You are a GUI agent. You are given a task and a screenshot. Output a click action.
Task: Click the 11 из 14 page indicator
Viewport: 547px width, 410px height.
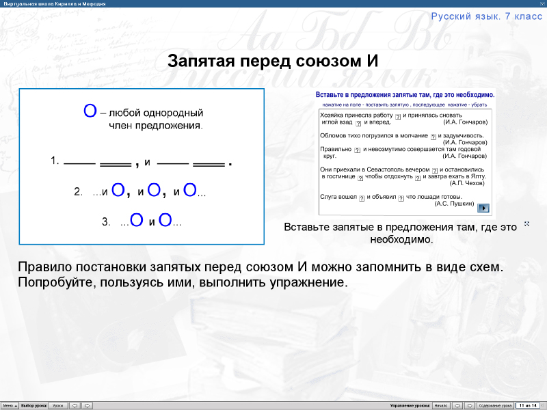tap(528, 405)
